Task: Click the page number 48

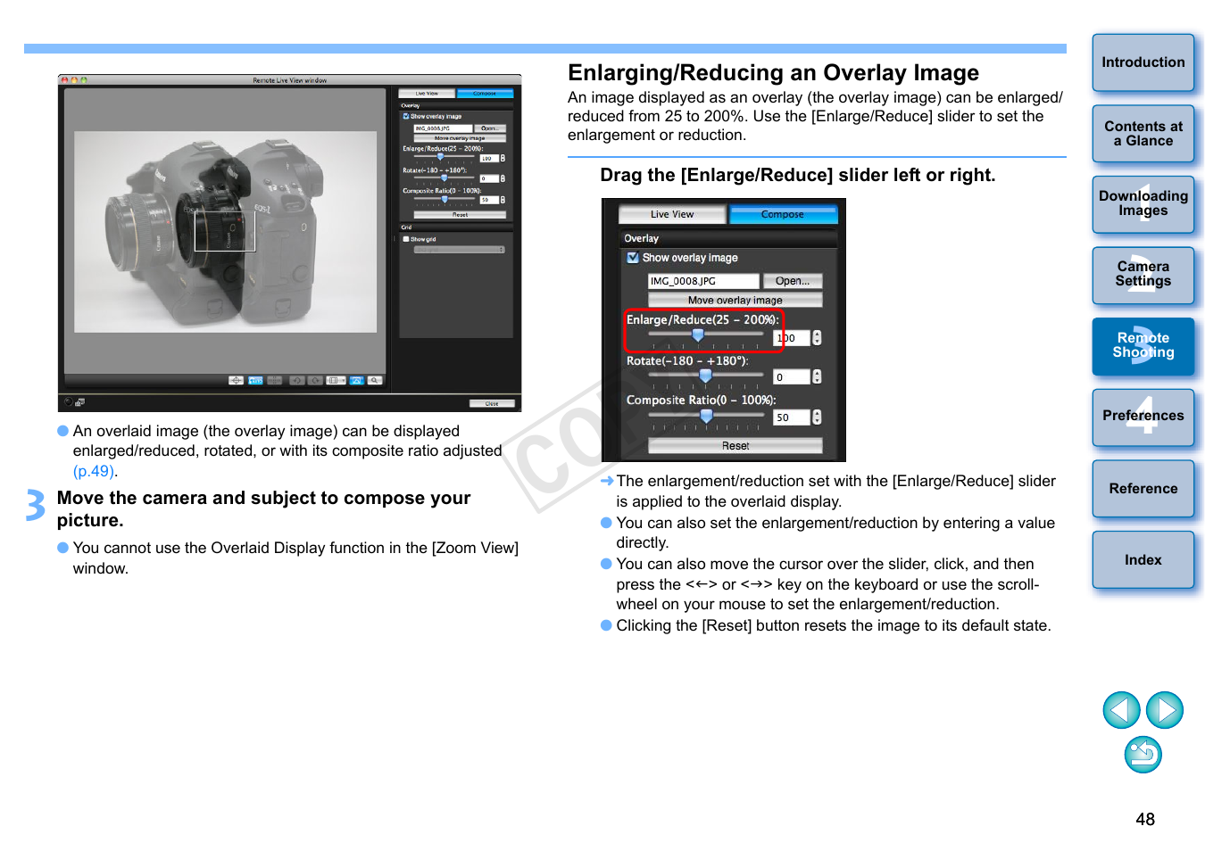Action: [1145, 819]
